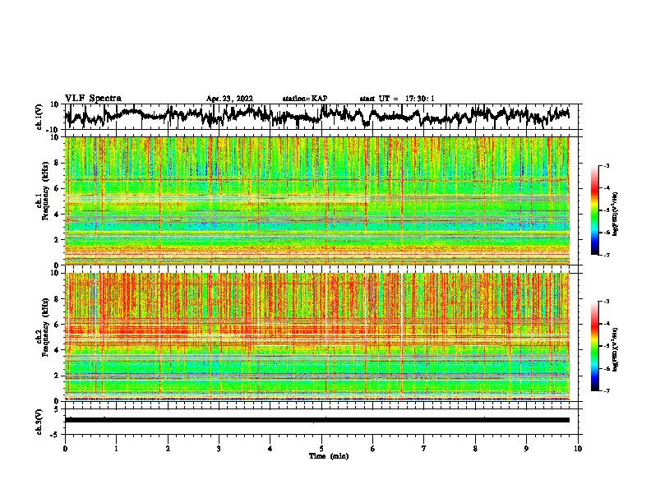Click the ch.1 color scale bar
Viewport: 651px width, 503px height.
click(594, 210)
